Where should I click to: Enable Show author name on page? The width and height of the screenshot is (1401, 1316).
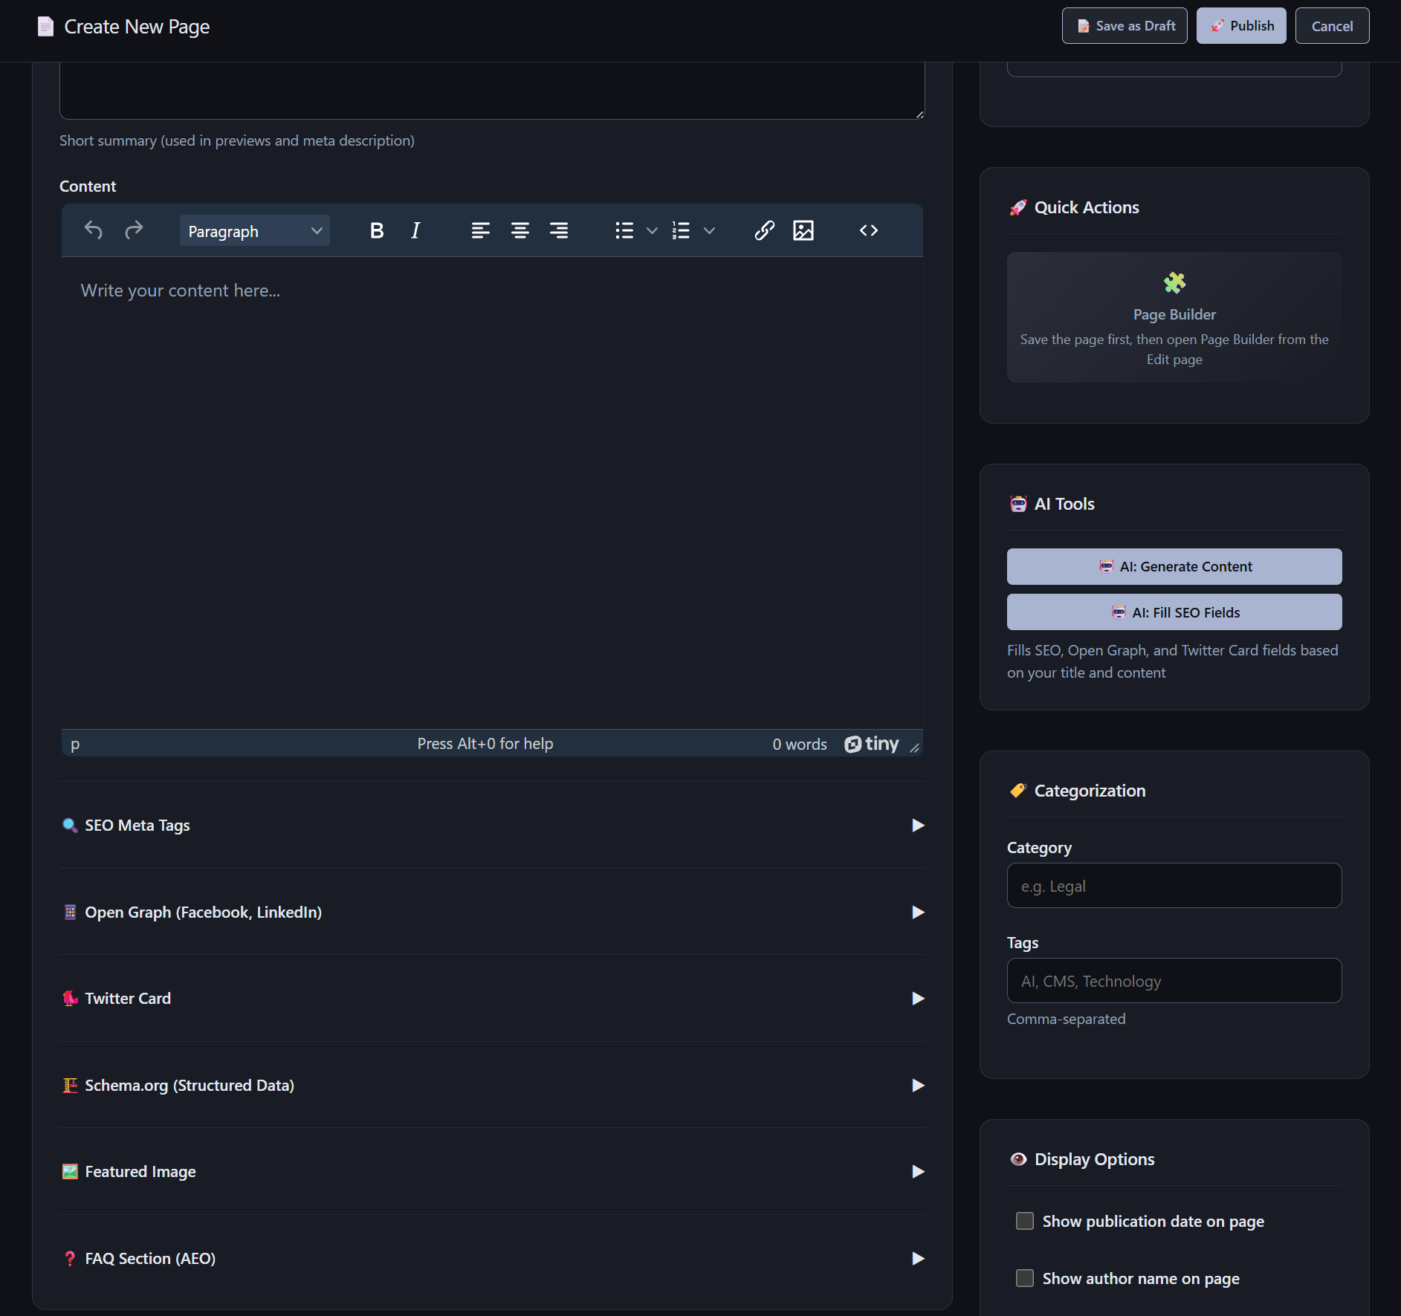1025,1278
